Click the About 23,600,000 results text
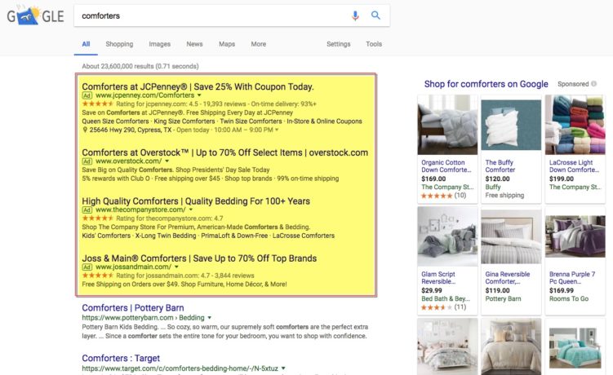This screenshot has height=375, width=613. [140, 66]
